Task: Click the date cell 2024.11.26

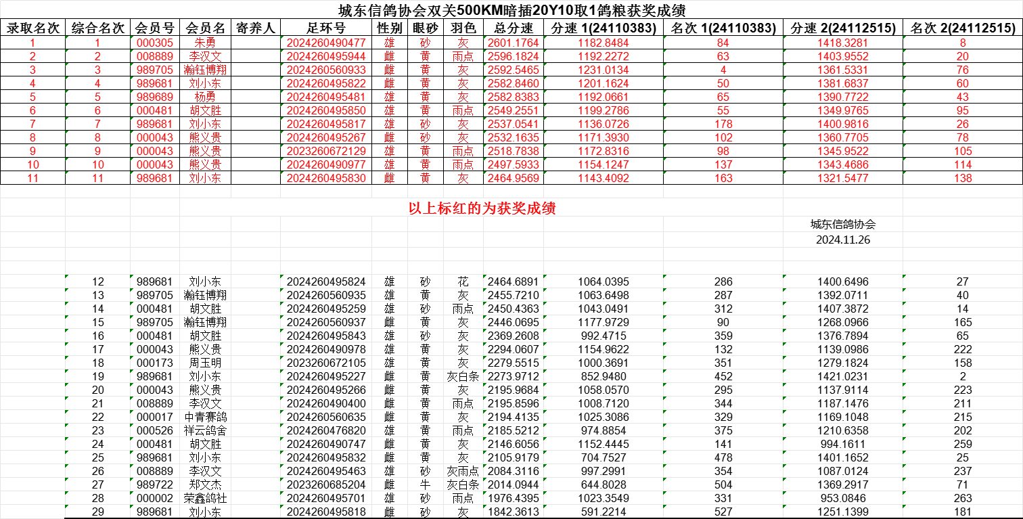Action: [x=843, y=240]
